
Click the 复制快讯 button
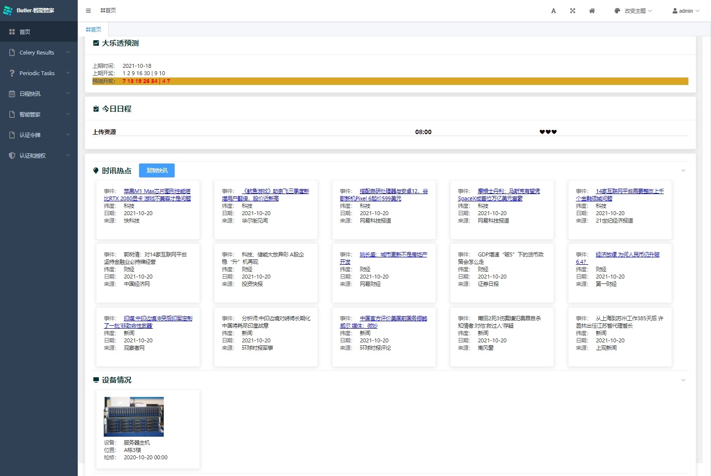click(x=157, y=170)
